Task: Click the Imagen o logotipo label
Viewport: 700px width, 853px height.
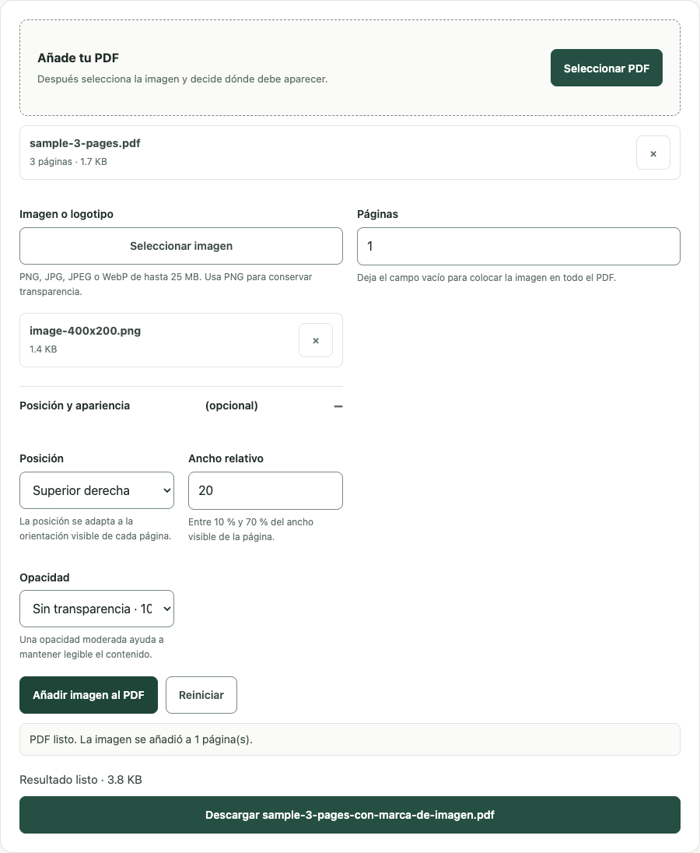Action: pos(66,214)
